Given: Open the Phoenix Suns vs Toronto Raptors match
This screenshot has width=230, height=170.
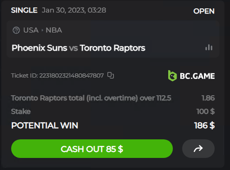Looking at the screenshot, I should tap(79, 48).
